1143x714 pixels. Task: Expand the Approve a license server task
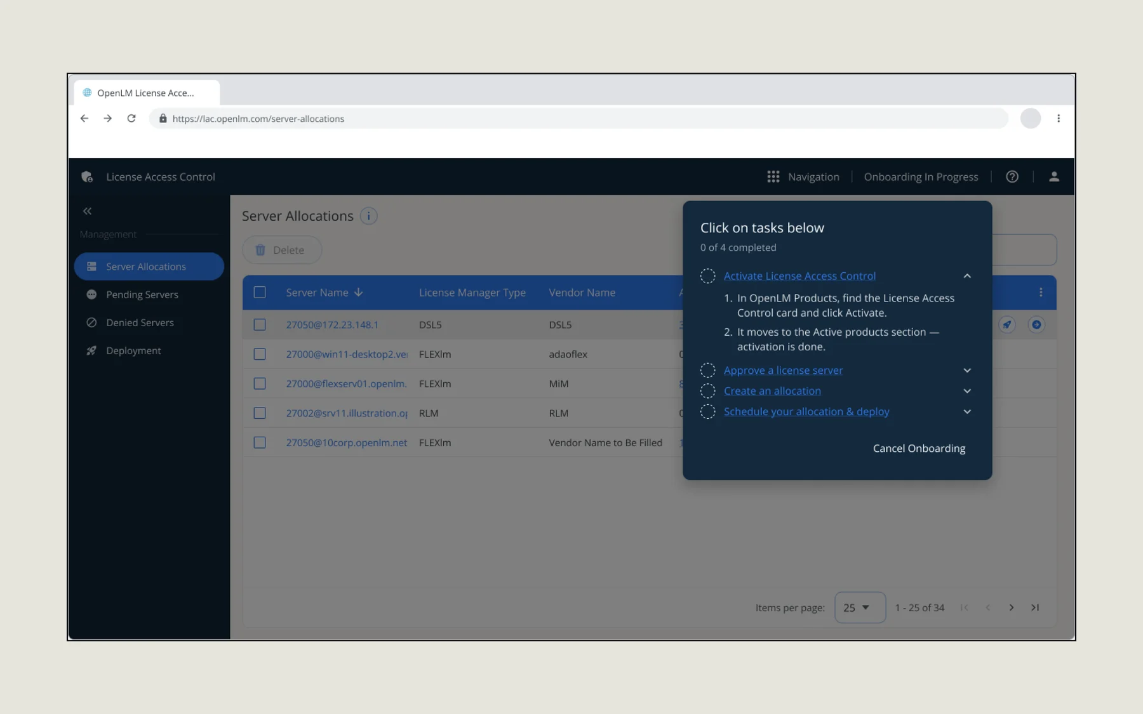point(967,371)
